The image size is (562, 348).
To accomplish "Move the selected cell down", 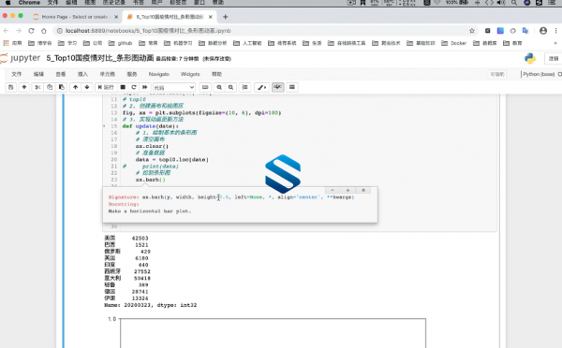I will [x=87, y=87].
